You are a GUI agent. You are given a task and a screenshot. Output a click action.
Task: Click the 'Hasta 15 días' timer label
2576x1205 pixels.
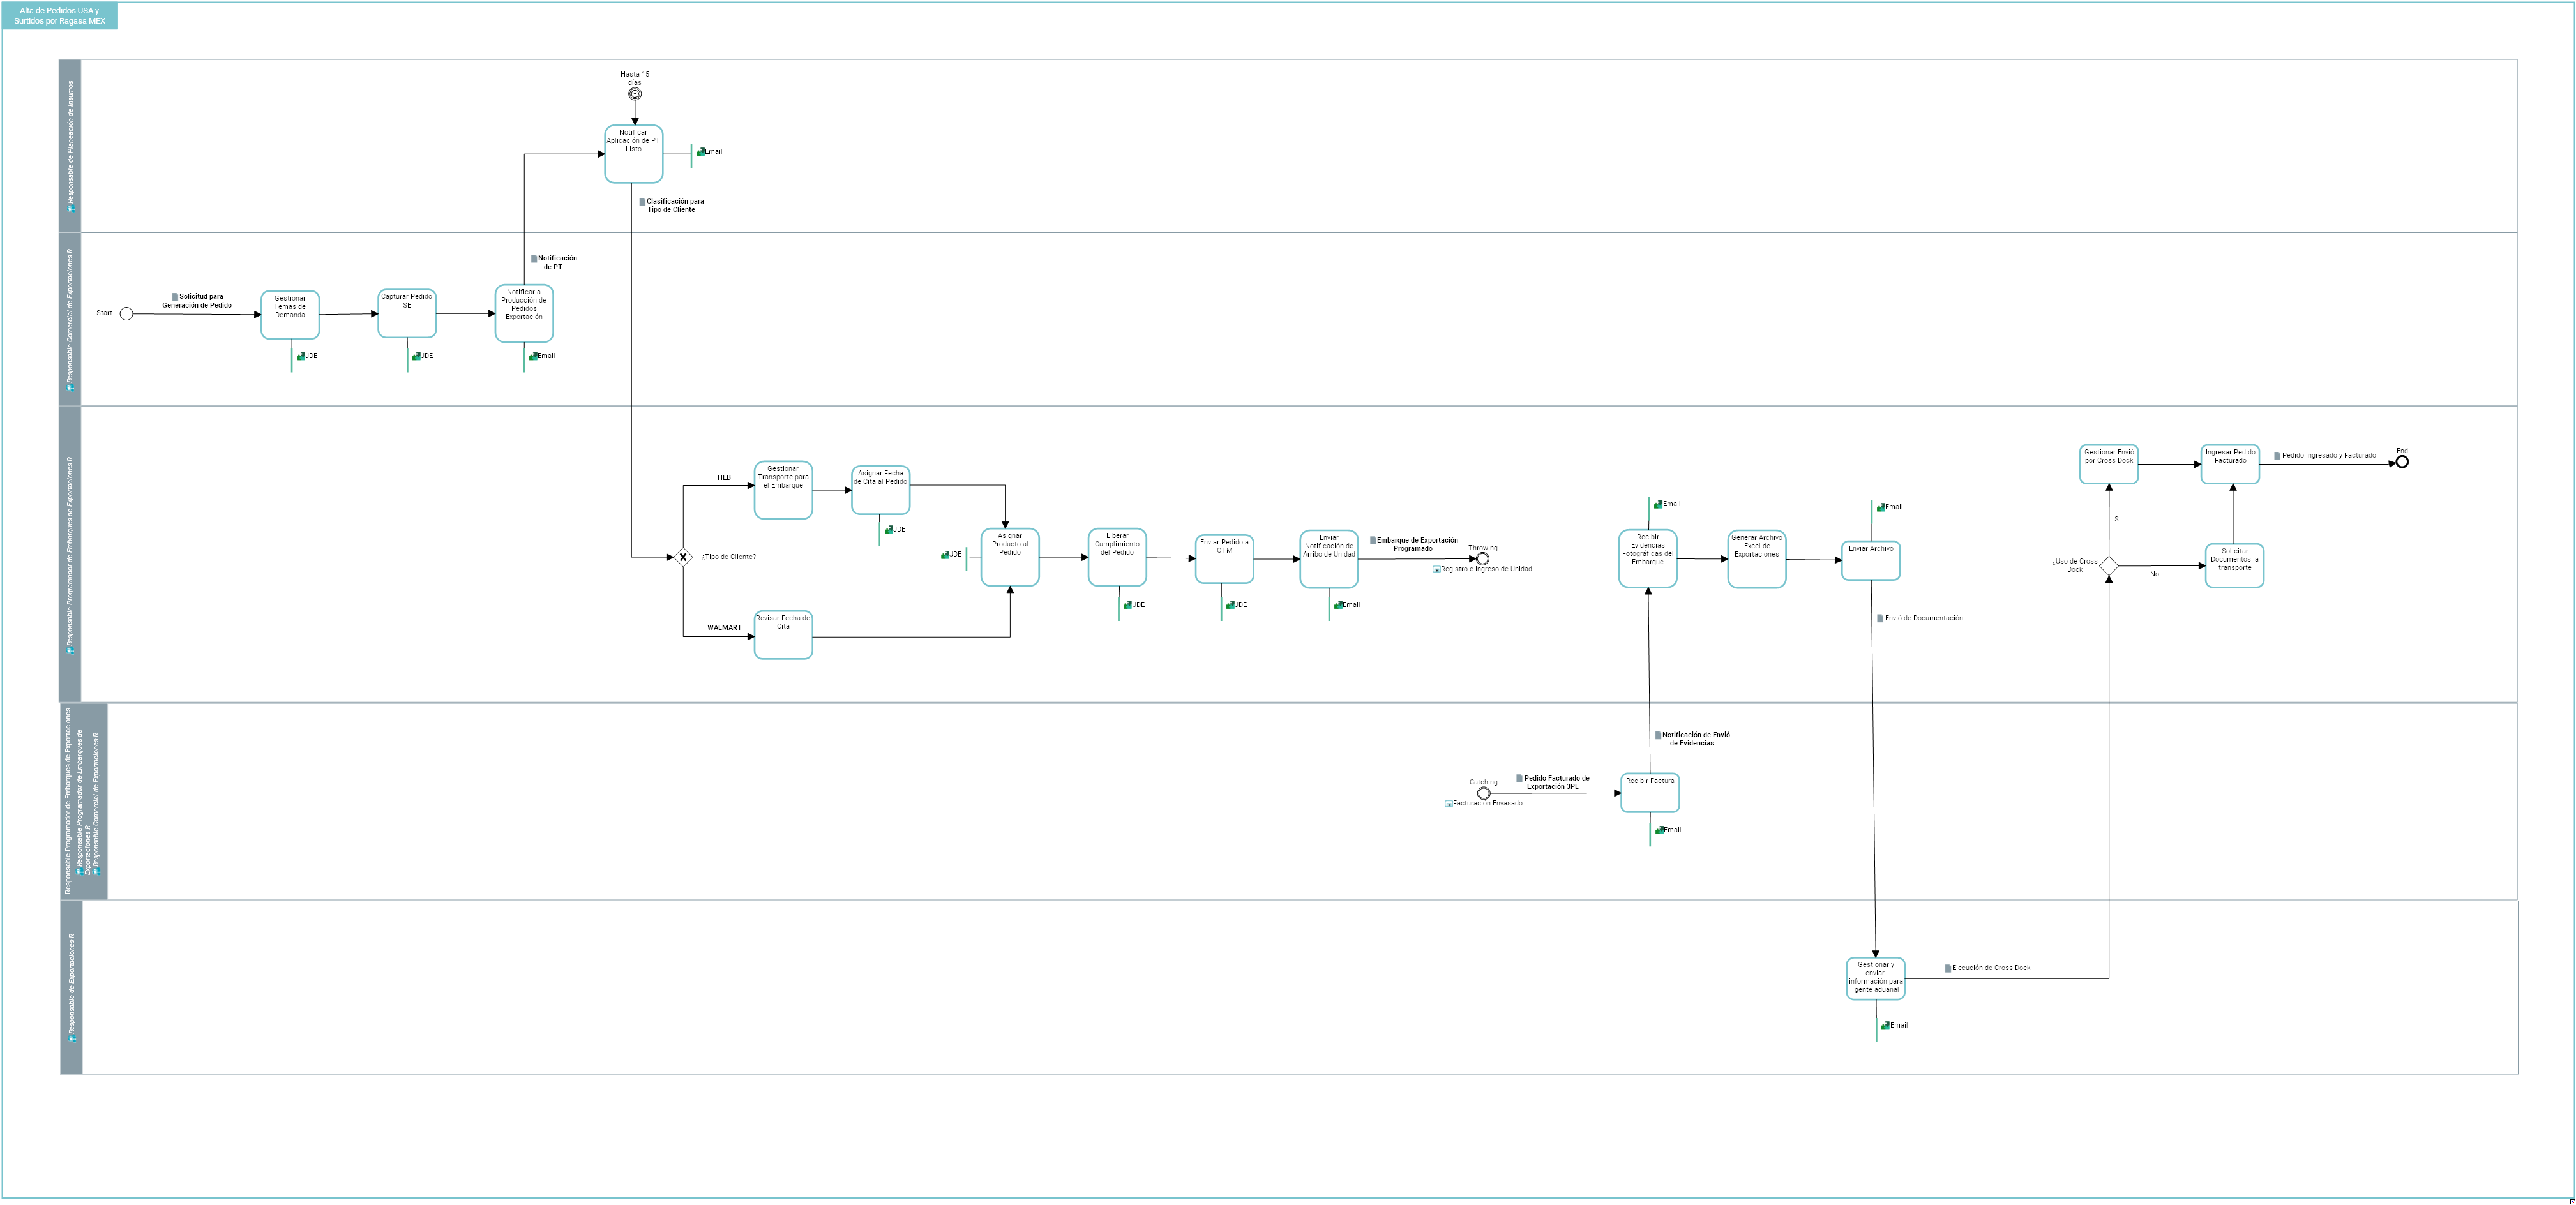pos(635,78)
